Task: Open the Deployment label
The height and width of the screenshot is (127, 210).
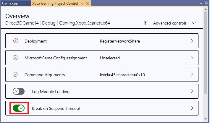Action: [x=35, y=41]
